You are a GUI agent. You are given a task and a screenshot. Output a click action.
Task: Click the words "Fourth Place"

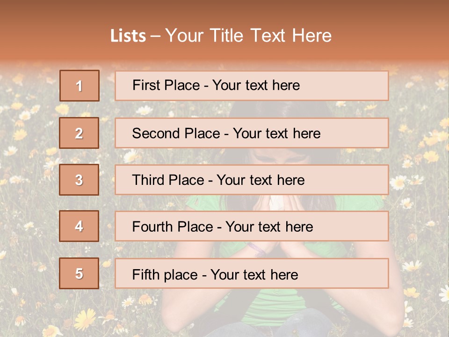pyautogui.click(x=173, y=227)
